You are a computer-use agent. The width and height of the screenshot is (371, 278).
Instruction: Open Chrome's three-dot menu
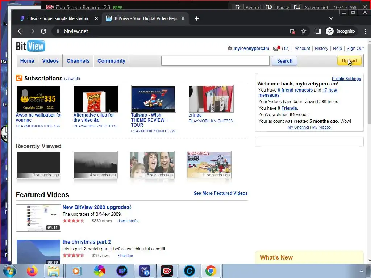365,31
